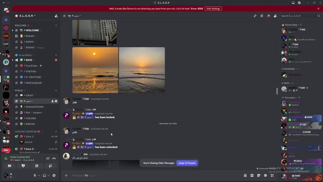Open pinned messages pin icon
The height and width of the screenshot is (182, 323).
[x=268, y=16]
